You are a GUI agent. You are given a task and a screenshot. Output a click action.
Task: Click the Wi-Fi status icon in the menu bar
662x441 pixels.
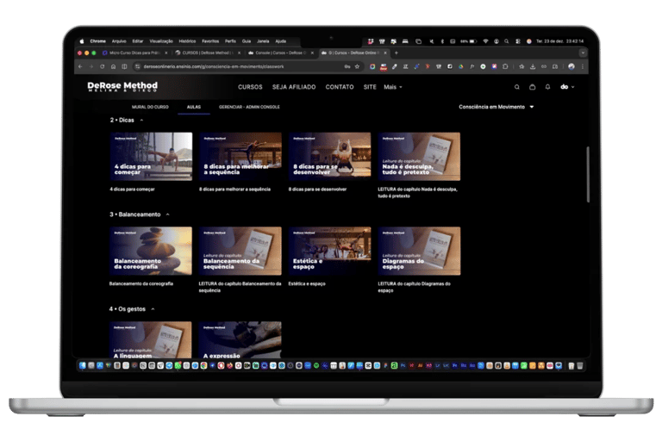coord(485,41)
